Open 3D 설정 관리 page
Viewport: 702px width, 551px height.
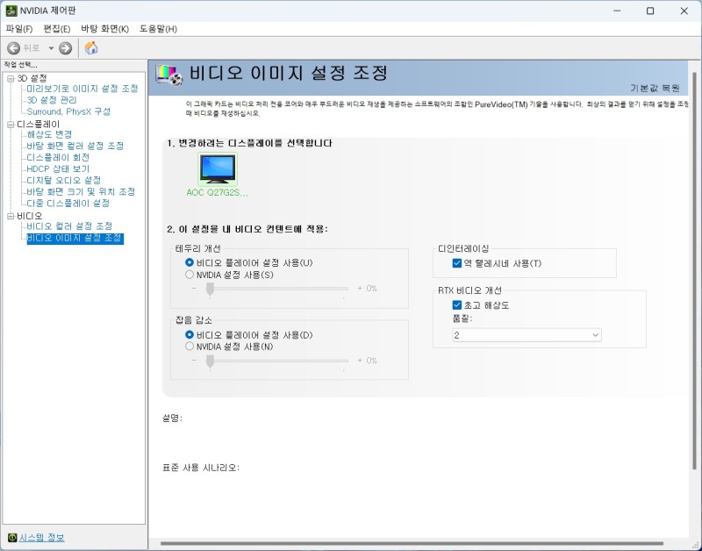pos(52,100)
